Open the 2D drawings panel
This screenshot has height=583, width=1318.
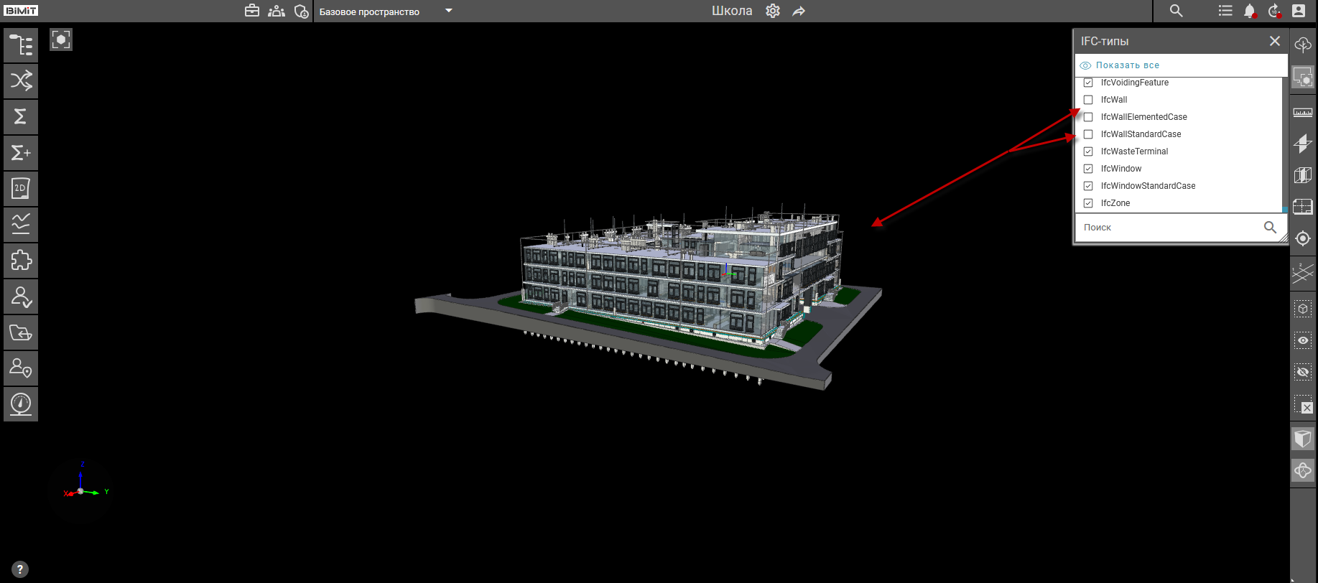coord(21,188)
